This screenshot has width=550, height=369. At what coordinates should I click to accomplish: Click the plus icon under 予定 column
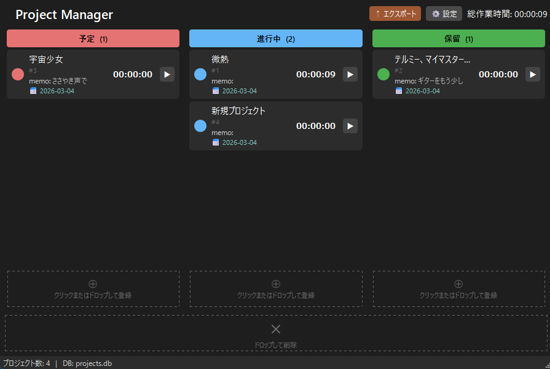pyautogui.click(x=93, y=284)
